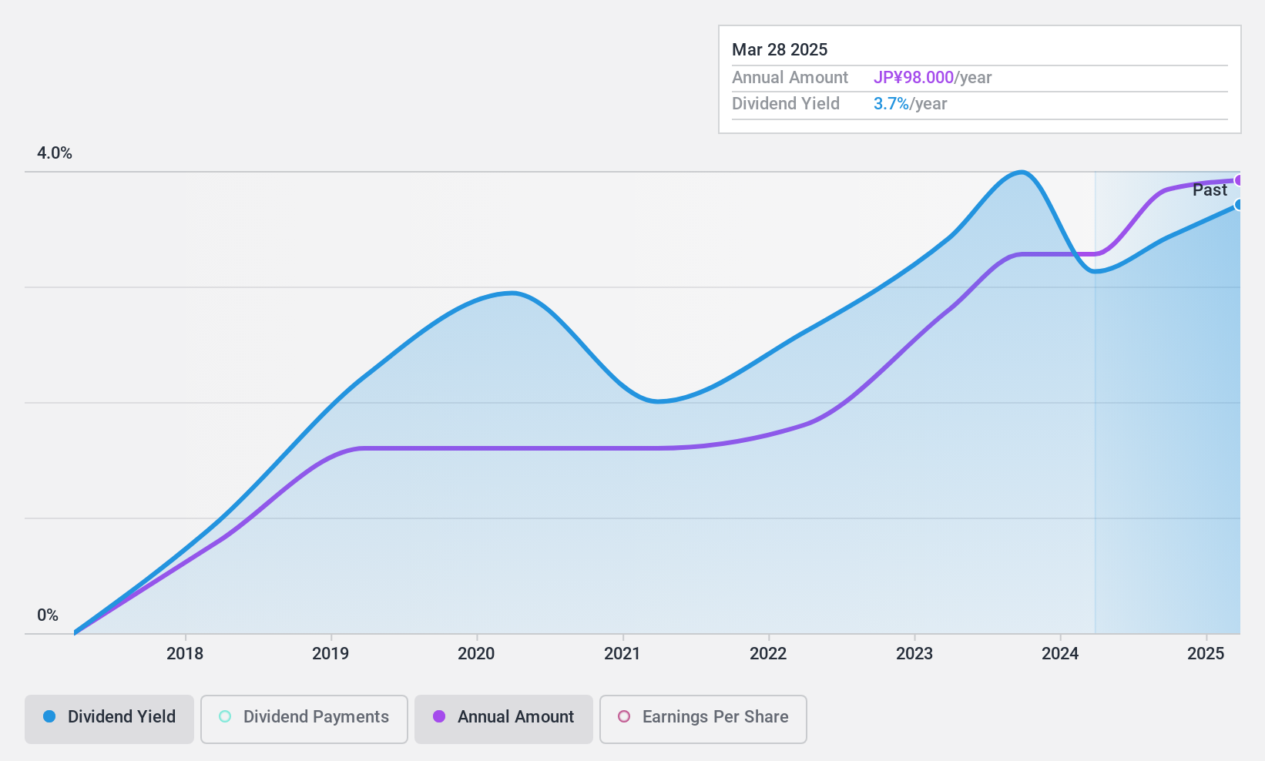Click the 4.0% y-axis label
This screenshot has width=1265, height=761.
[x=55, y=153]
